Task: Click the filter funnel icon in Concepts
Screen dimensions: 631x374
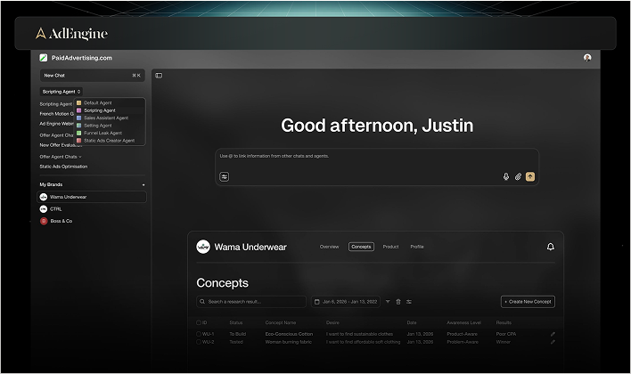Action: click(388, 302)
